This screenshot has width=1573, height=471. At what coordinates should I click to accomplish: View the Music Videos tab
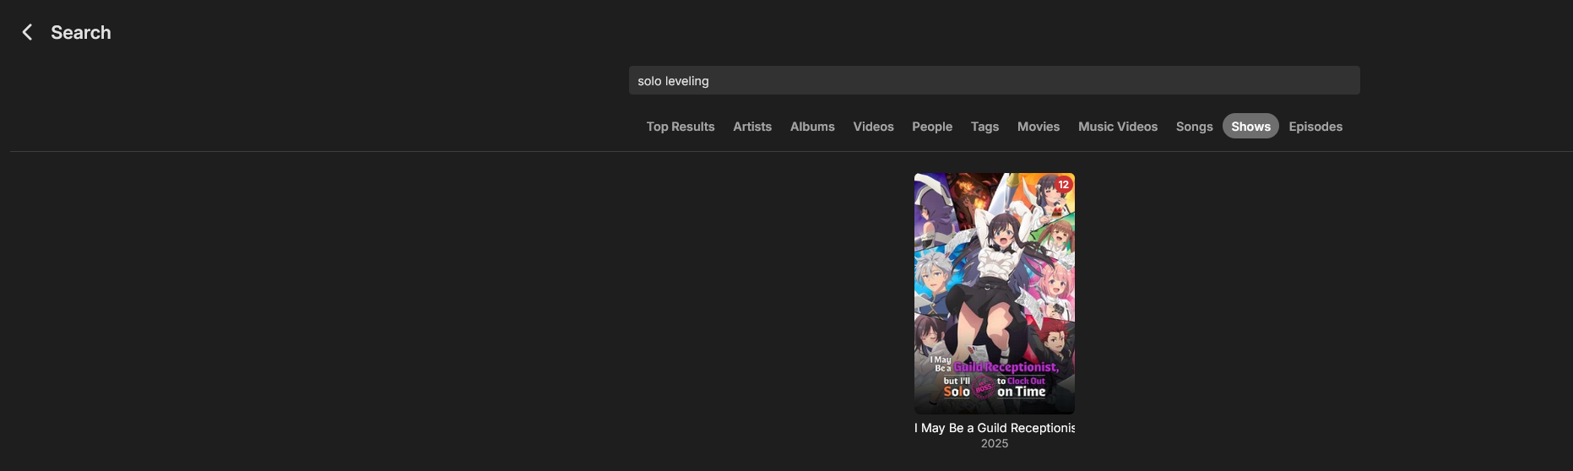point(1118,127)
